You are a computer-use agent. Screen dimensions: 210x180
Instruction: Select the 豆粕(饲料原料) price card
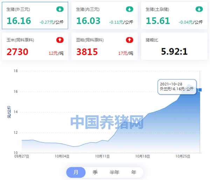104,46
